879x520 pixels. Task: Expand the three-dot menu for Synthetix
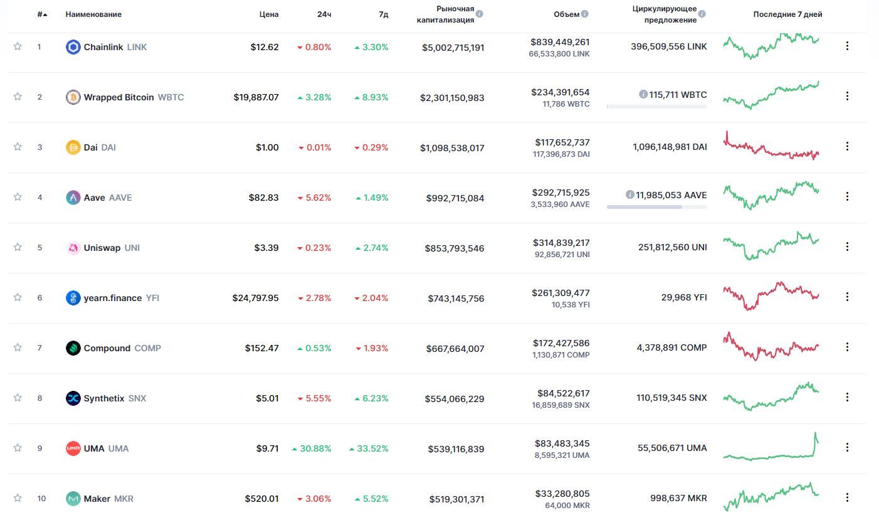[847, 397]
